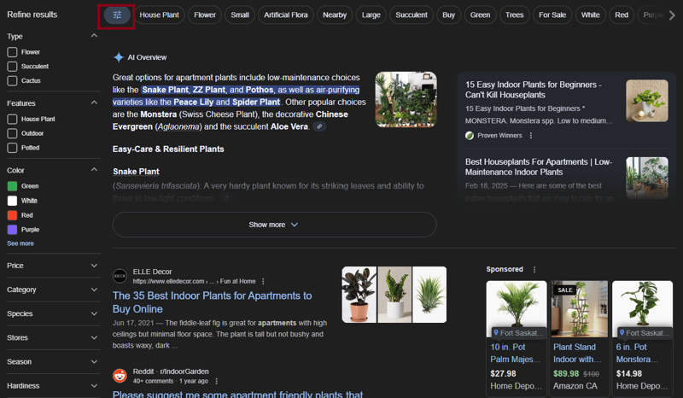Open three-dot menu beside ELLE Decor URL
This screenshot has height=398, width=683.
point(263,281)
